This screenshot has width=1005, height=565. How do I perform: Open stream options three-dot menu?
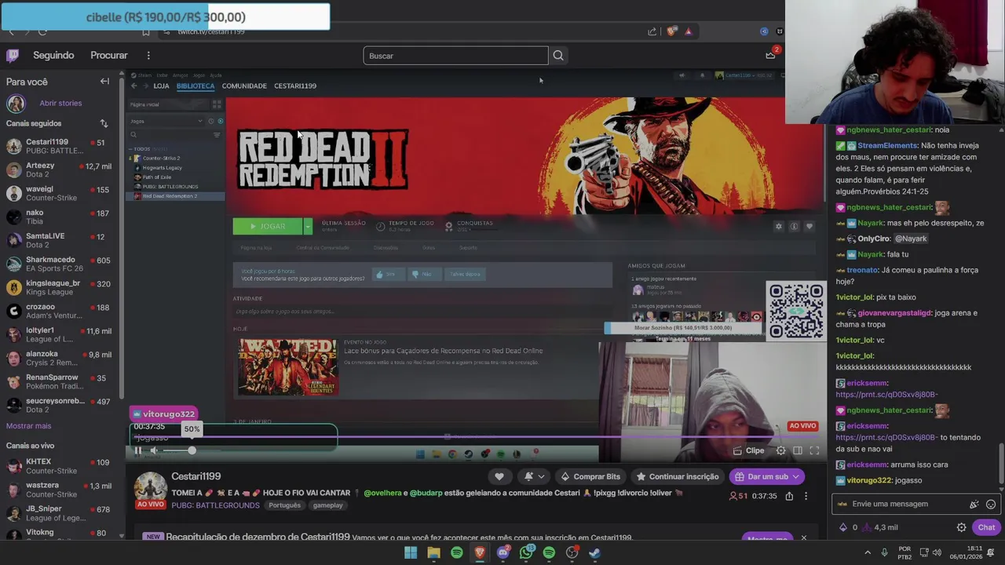pos(806,496)
